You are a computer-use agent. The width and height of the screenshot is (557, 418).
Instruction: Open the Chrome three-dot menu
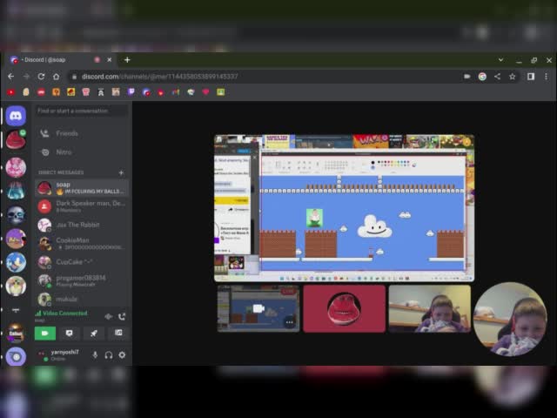(546, 77)
